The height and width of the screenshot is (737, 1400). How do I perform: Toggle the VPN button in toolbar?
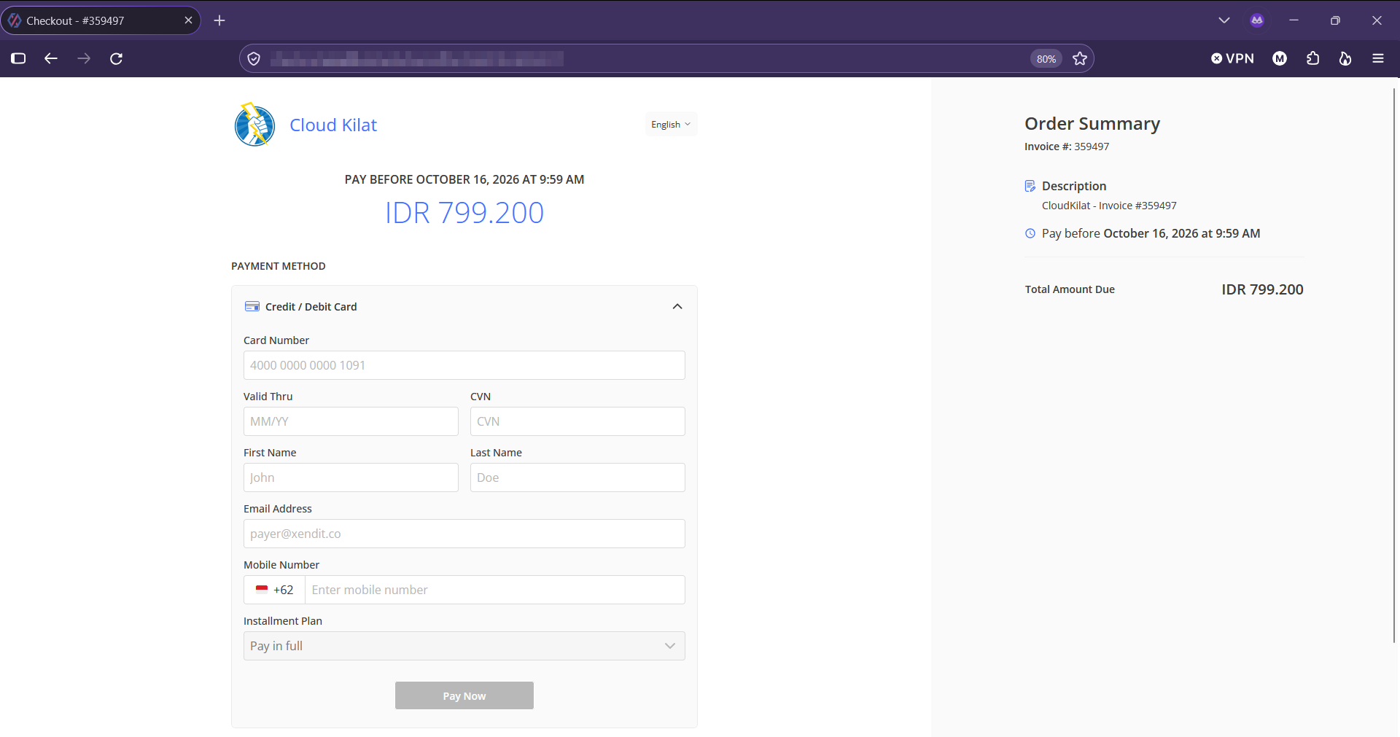[x=1232, y=58]
